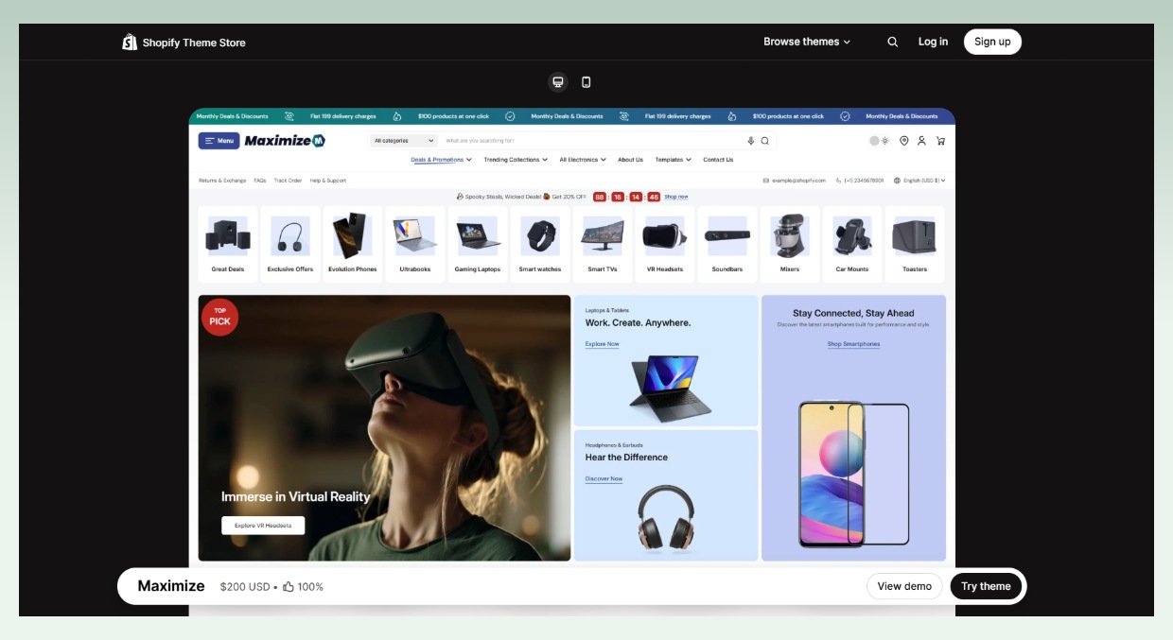The image size is (1173, 640).
Task: Toggle the dark/light mode switch
Action: [879, 141]
